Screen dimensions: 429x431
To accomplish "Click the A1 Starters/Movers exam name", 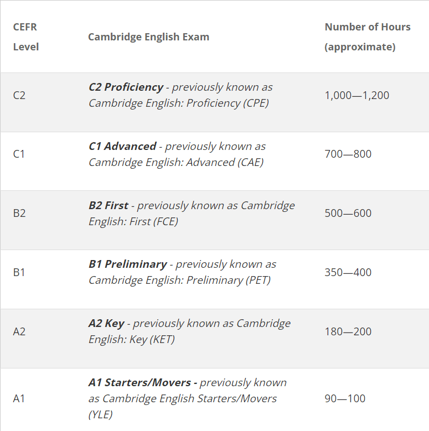I will tap(143, 383).
